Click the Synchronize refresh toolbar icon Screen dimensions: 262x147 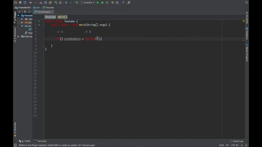(25, 2)
